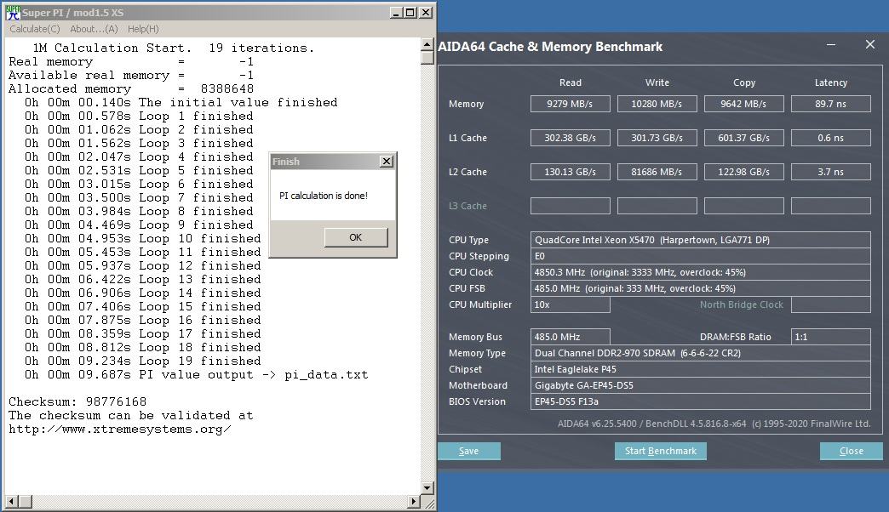Click the Super PI vertical scrollbar down arrow
Image resolution: width=889 pixels, height=512 pixels.
click(428, 487)
